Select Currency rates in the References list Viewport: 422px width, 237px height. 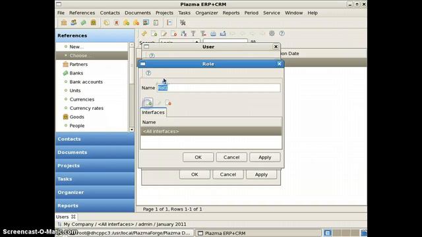click(x=86, y=108)
